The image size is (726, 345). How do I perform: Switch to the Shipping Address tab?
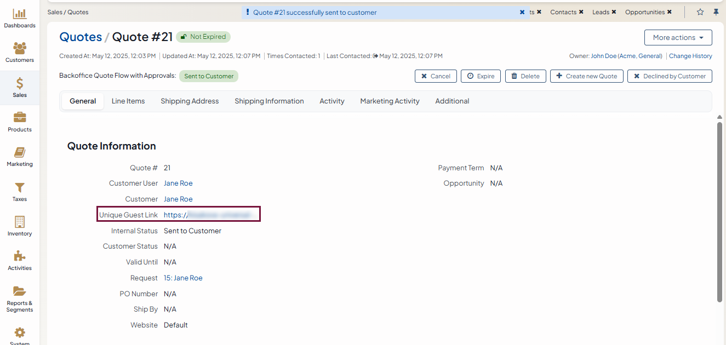(x=190, y=101)
